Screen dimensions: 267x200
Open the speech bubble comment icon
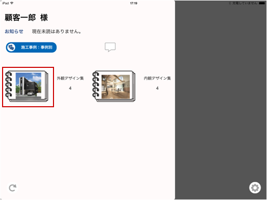[x=110, y=47]
